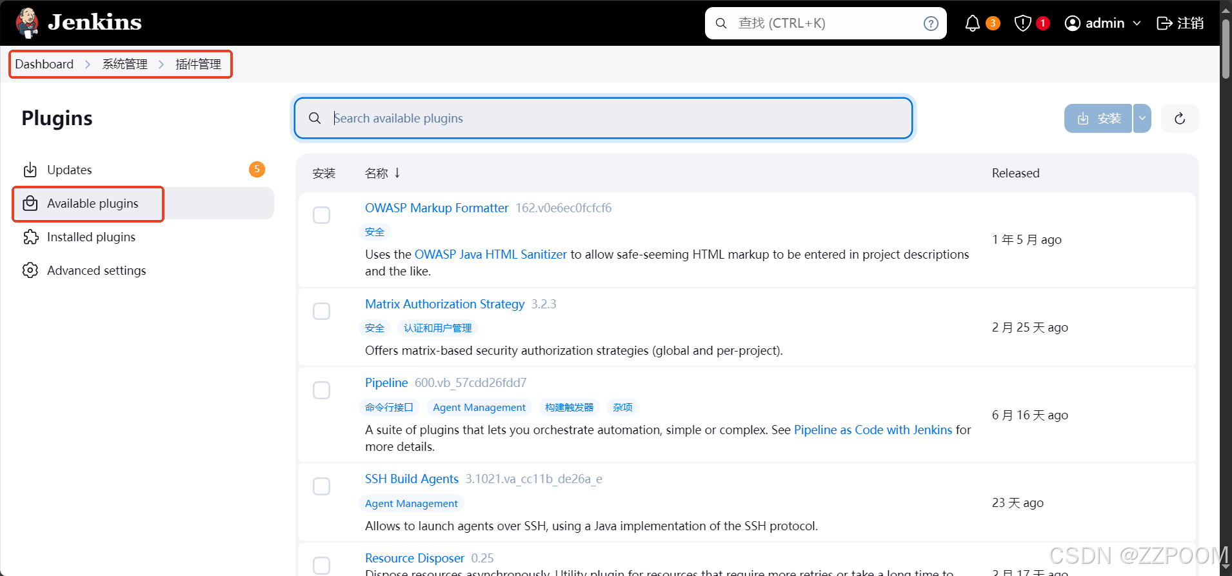Click the search magnifier icon in header
This screenshot has height=576, width=1232.
(x=721, y=23)
